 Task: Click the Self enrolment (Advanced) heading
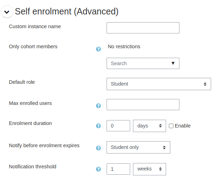(x=66, y=12)
